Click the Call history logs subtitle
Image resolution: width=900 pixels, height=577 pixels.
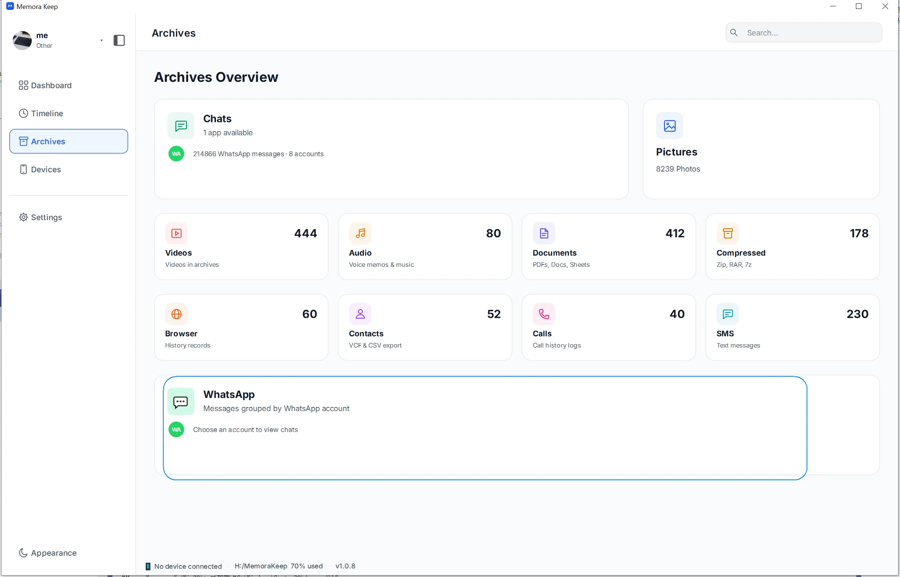(x=557, y=345)
